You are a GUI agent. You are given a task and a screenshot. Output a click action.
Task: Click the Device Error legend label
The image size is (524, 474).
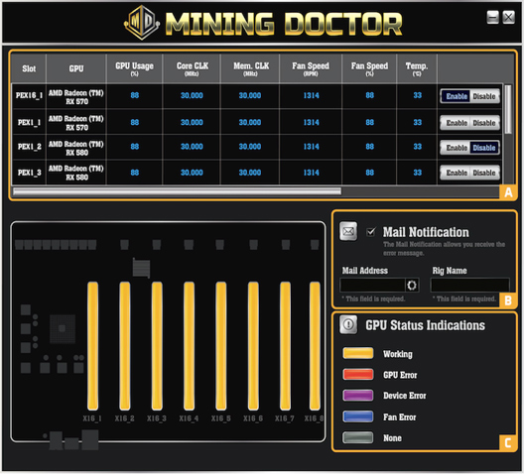point(405,396)
